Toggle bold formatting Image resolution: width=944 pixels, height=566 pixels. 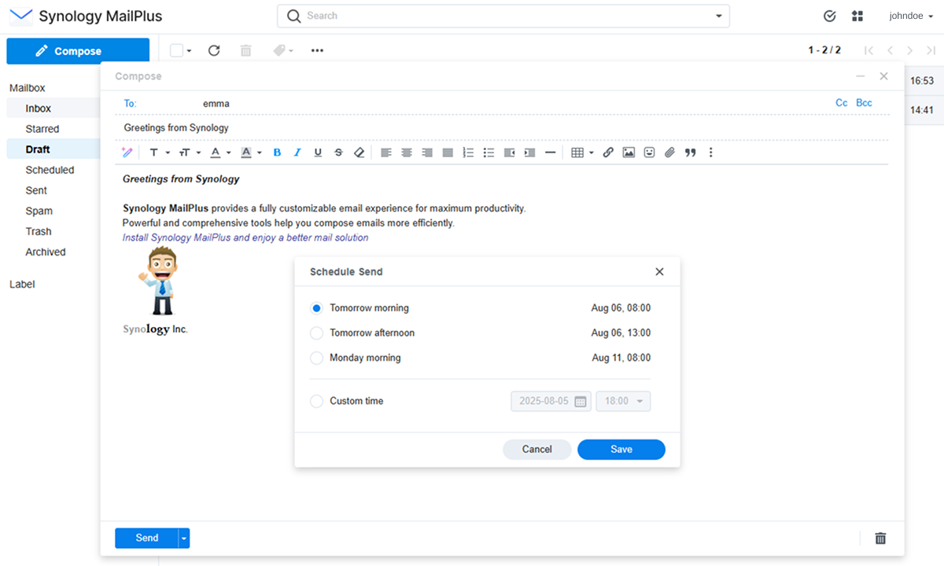click(x=277, y=153)
